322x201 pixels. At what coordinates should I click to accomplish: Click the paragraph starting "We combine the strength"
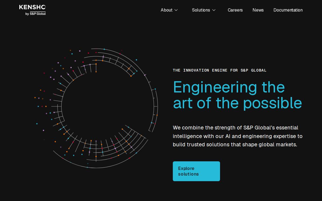click(238, 136)
